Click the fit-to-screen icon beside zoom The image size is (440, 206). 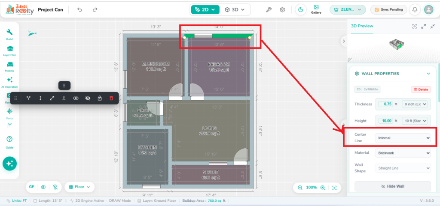coord(334,188)
